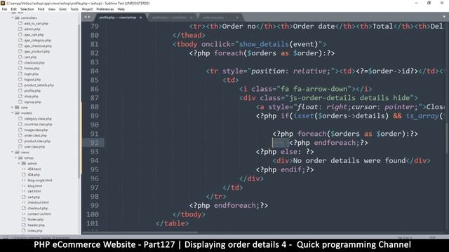Click the left tab-scroll arrow

pyautogui.click(x=86, y=17)
